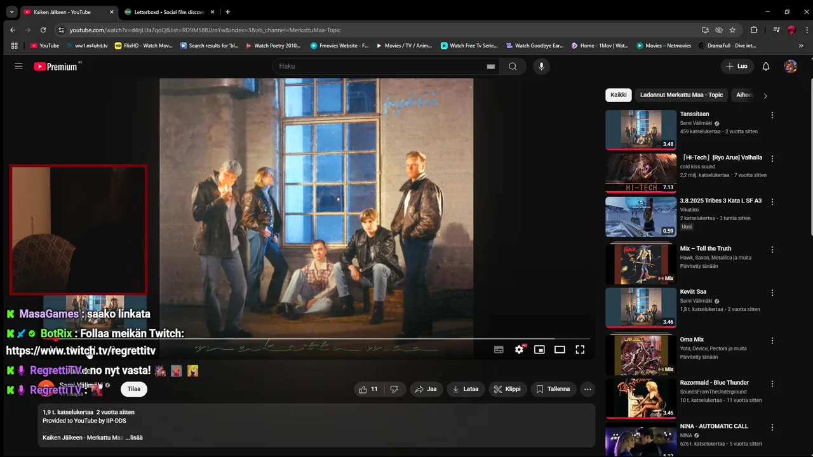Click the Klippi clip button
The width and height of the screenshot is (813, 457).
click(x=507, y=389)
